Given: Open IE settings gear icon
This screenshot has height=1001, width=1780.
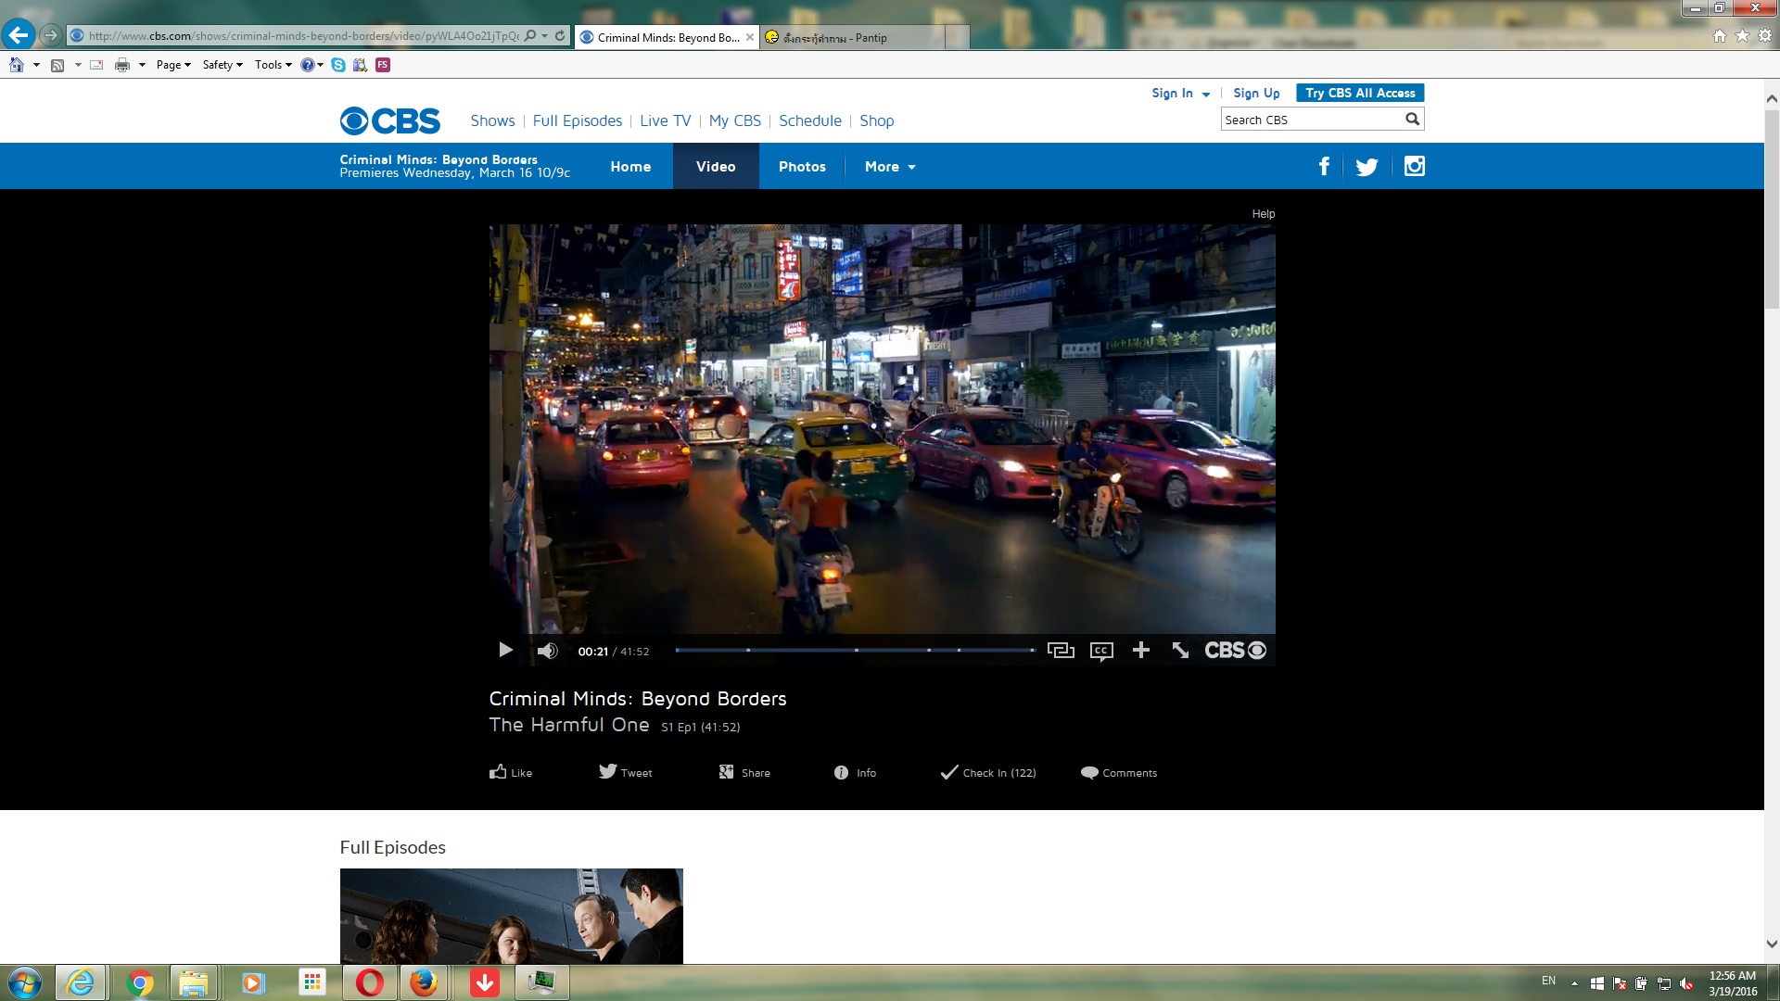Looking at the screenshot, I should 1765,35.
